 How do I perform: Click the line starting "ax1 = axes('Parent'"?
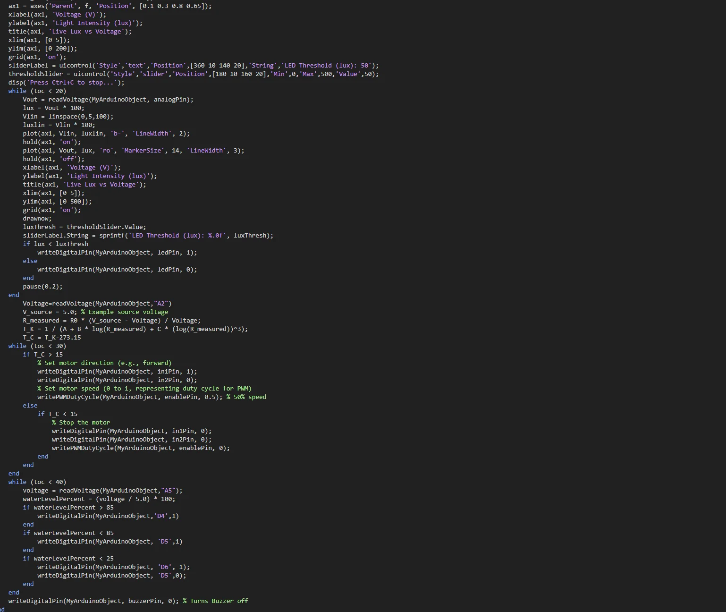pyautogui.click(x=110, y=6)
